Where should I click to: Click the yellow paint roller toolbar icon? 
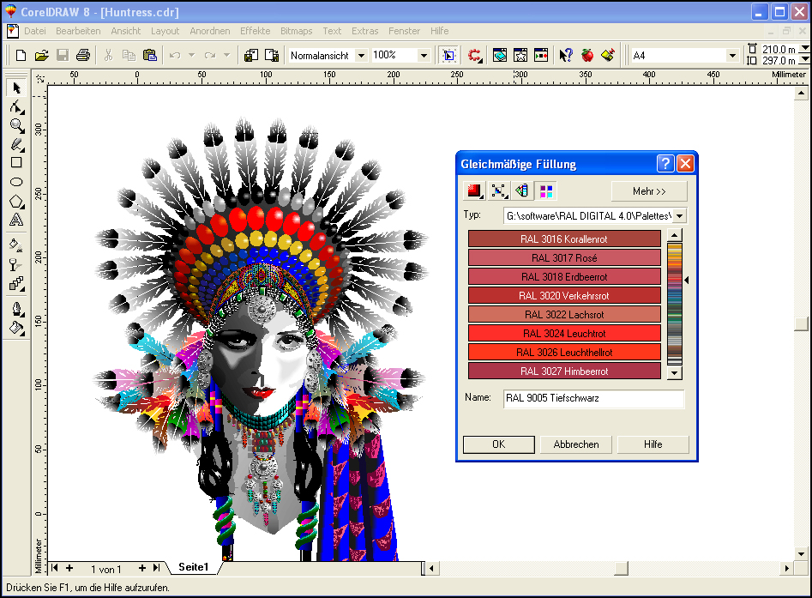[x=608, y=55]
